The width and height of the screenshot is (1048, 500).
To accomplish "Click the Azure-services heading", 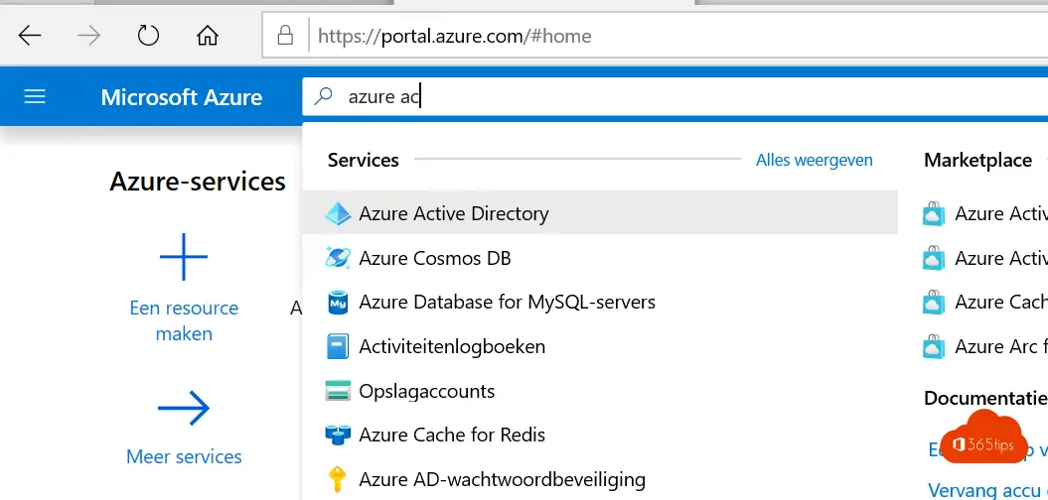I will point(198,182).
